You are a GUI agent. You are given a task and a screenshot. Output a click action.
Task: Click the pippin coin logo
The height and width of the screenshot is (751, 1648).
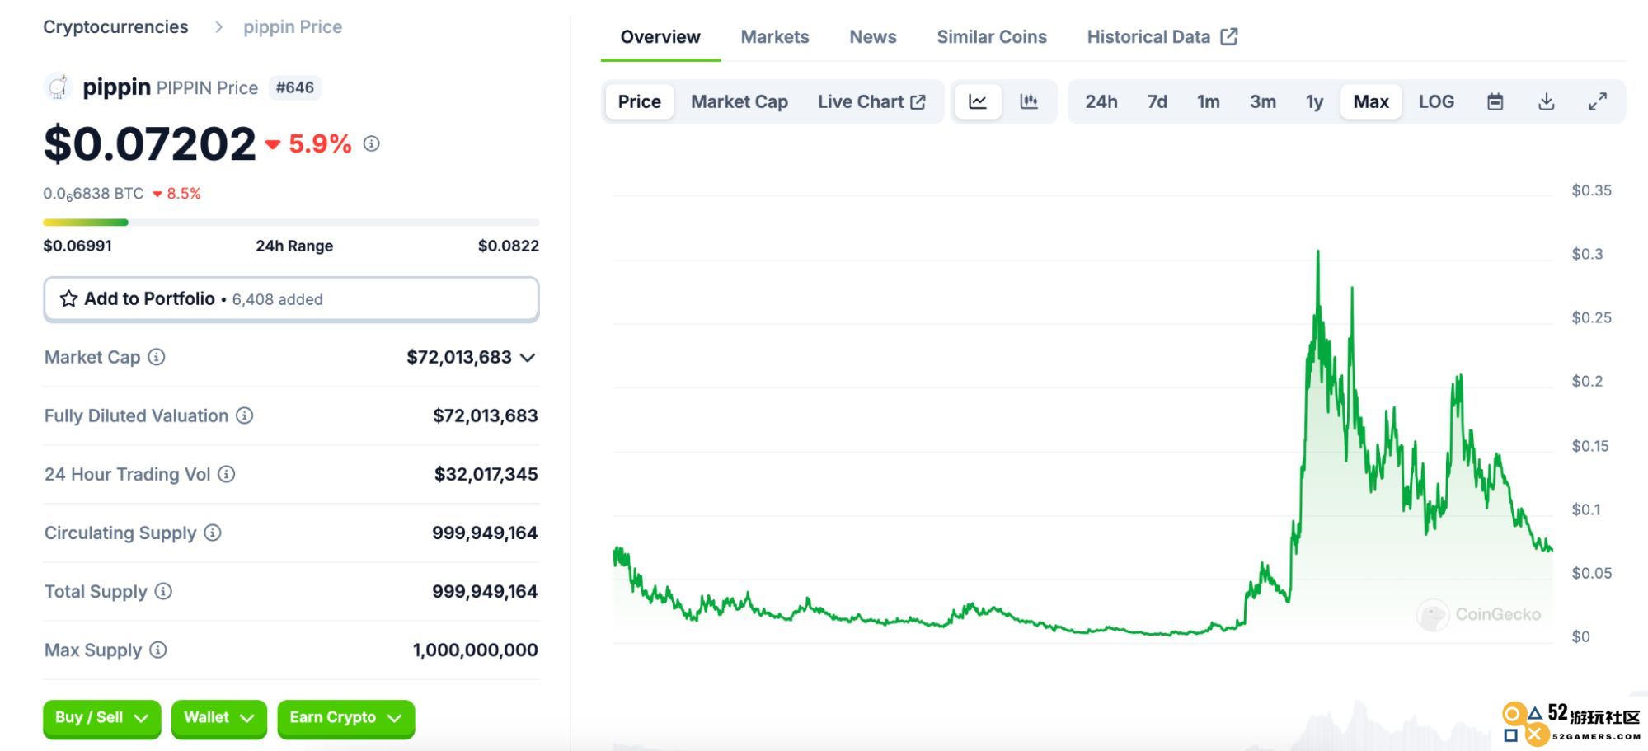click(58, 87)
